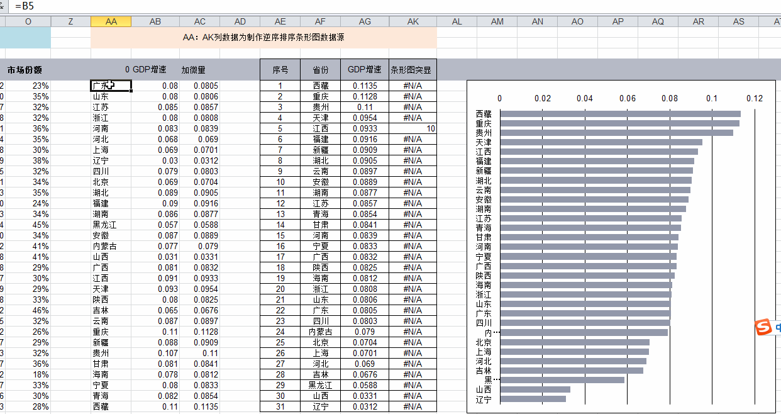Select the active 广东 cell in column AA

coord(111,86)
